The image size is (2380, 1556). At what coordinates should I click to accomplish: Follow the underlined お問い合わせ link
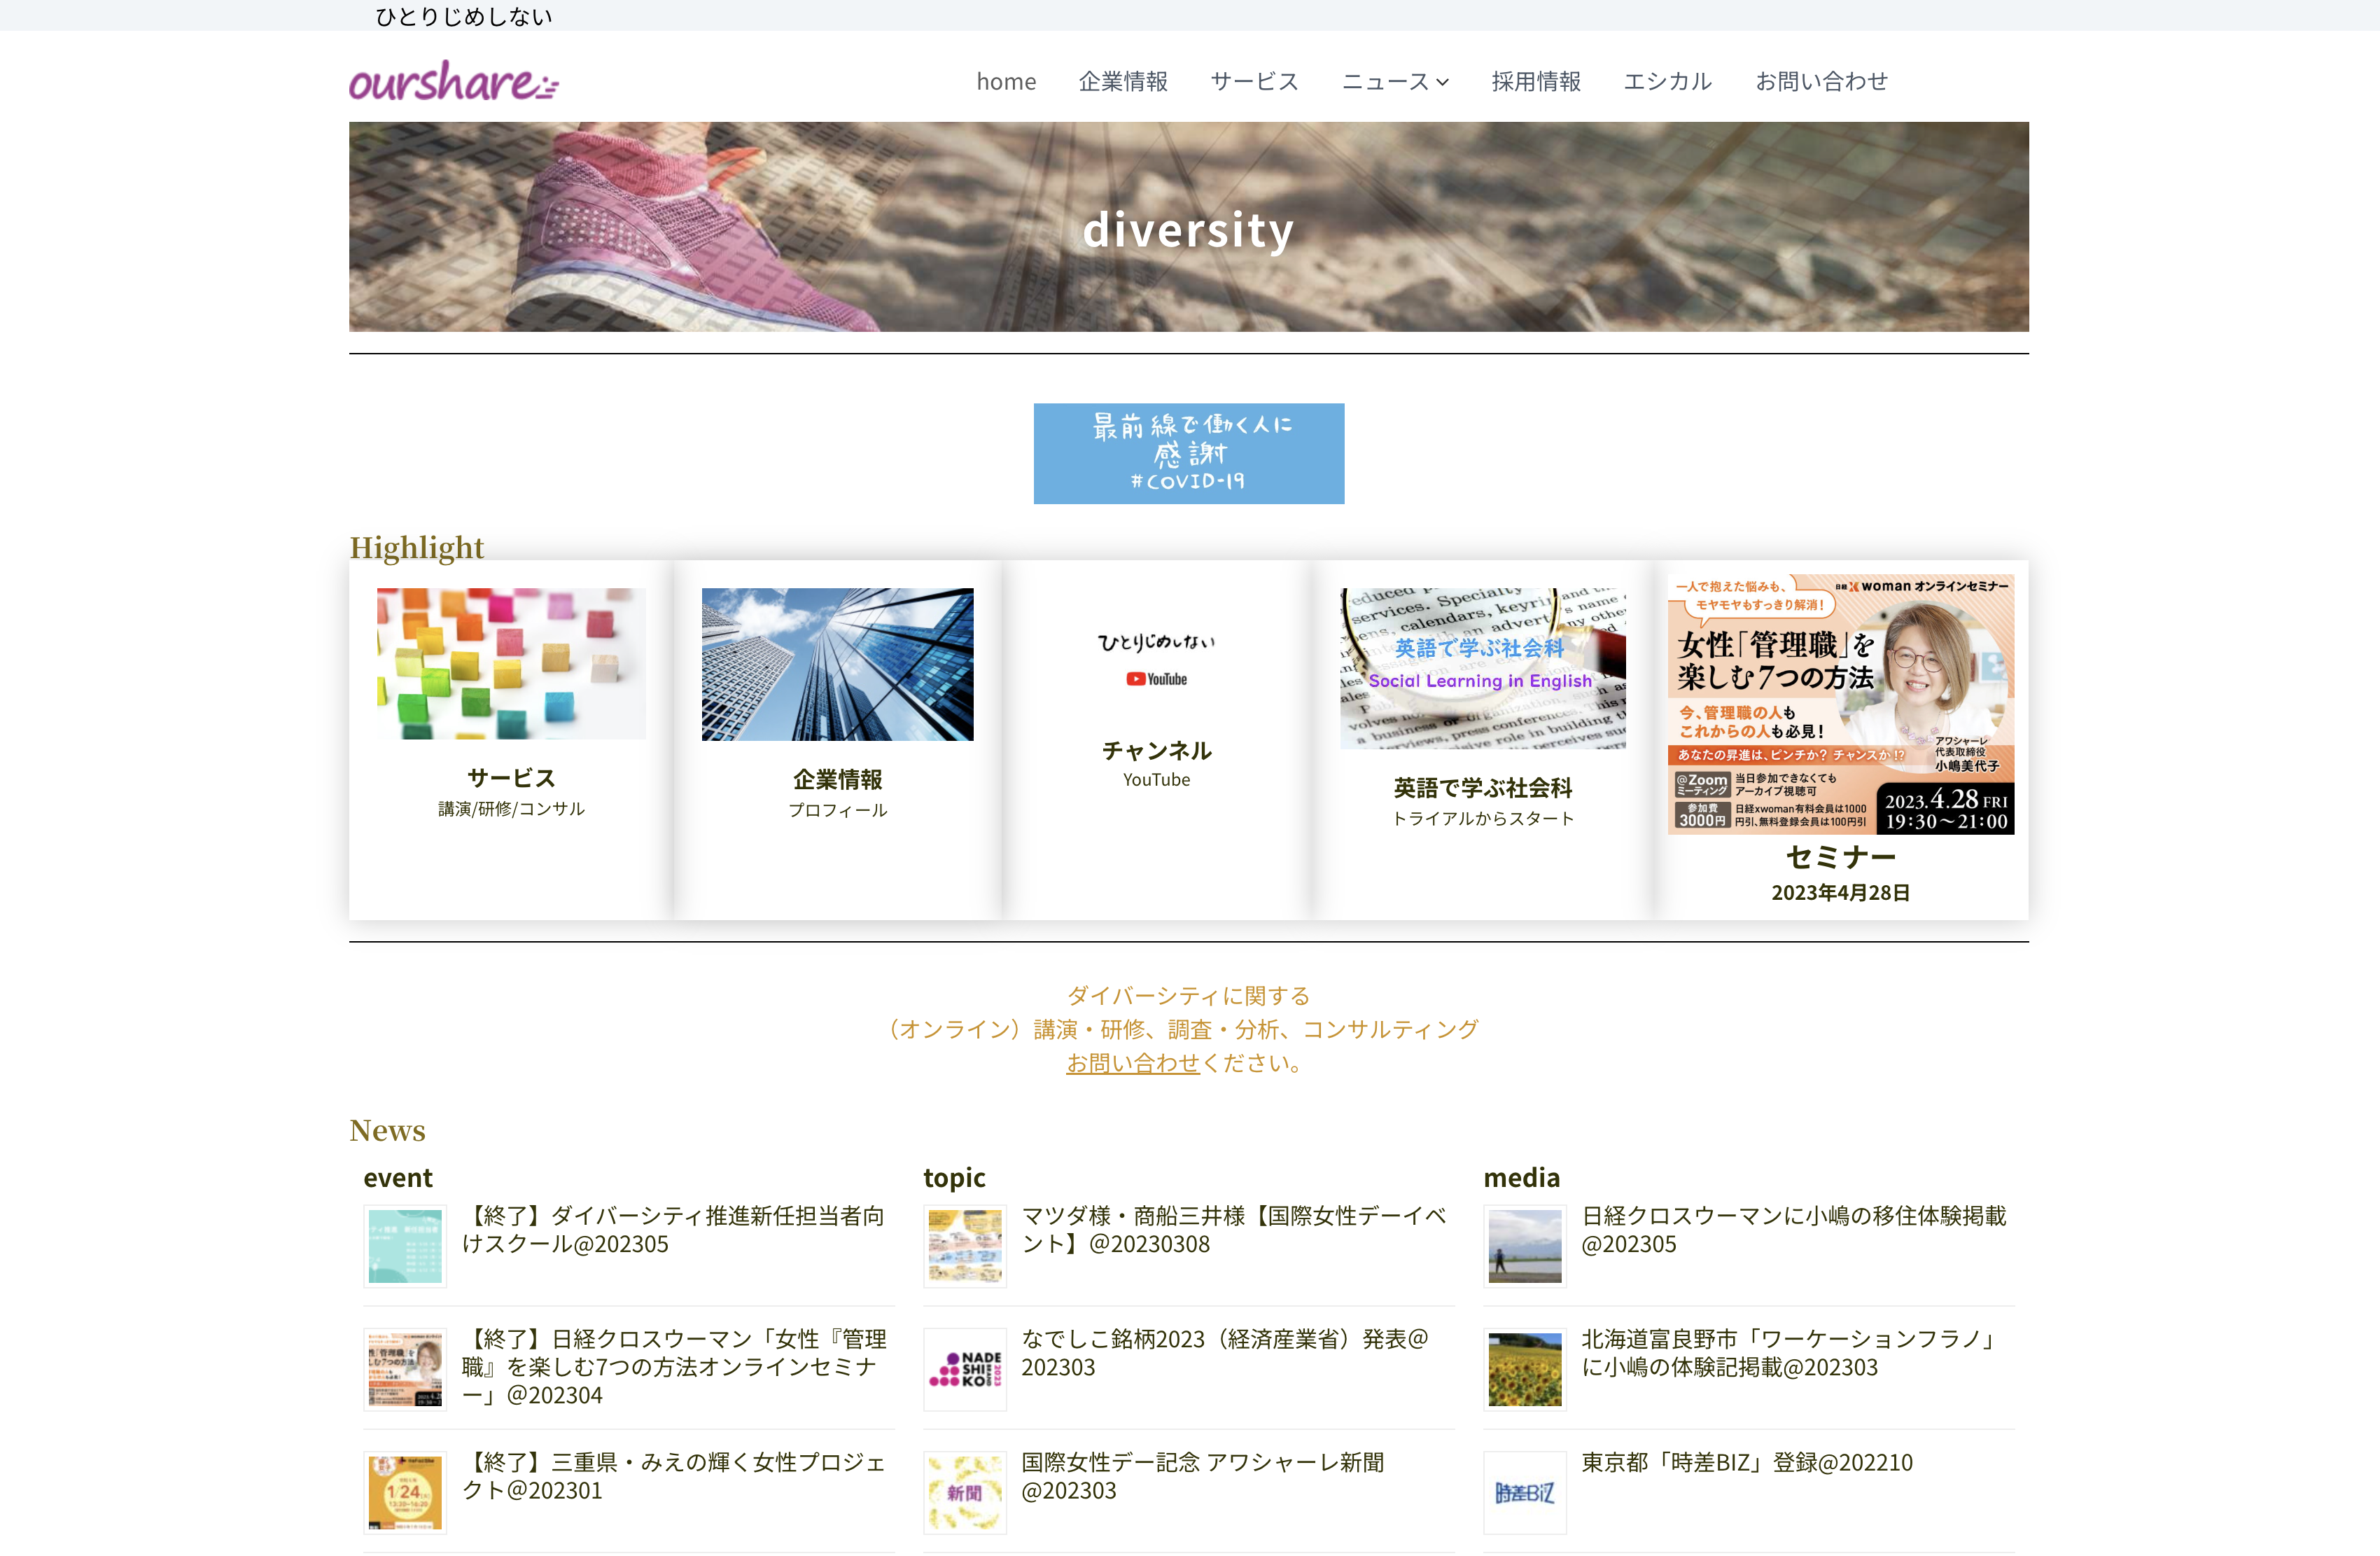coord(1132,1063)
